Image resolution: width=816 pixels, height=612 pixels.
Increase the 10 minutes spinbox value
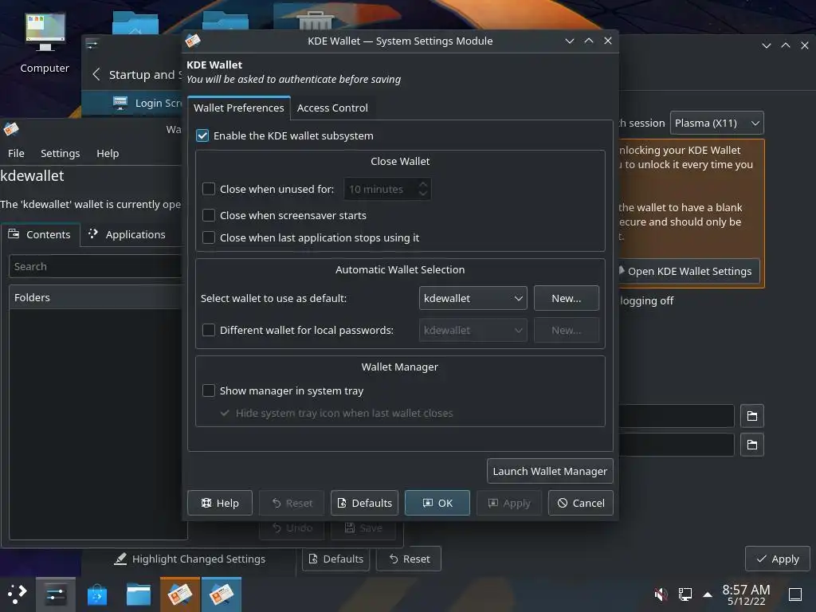click(423, 184)
